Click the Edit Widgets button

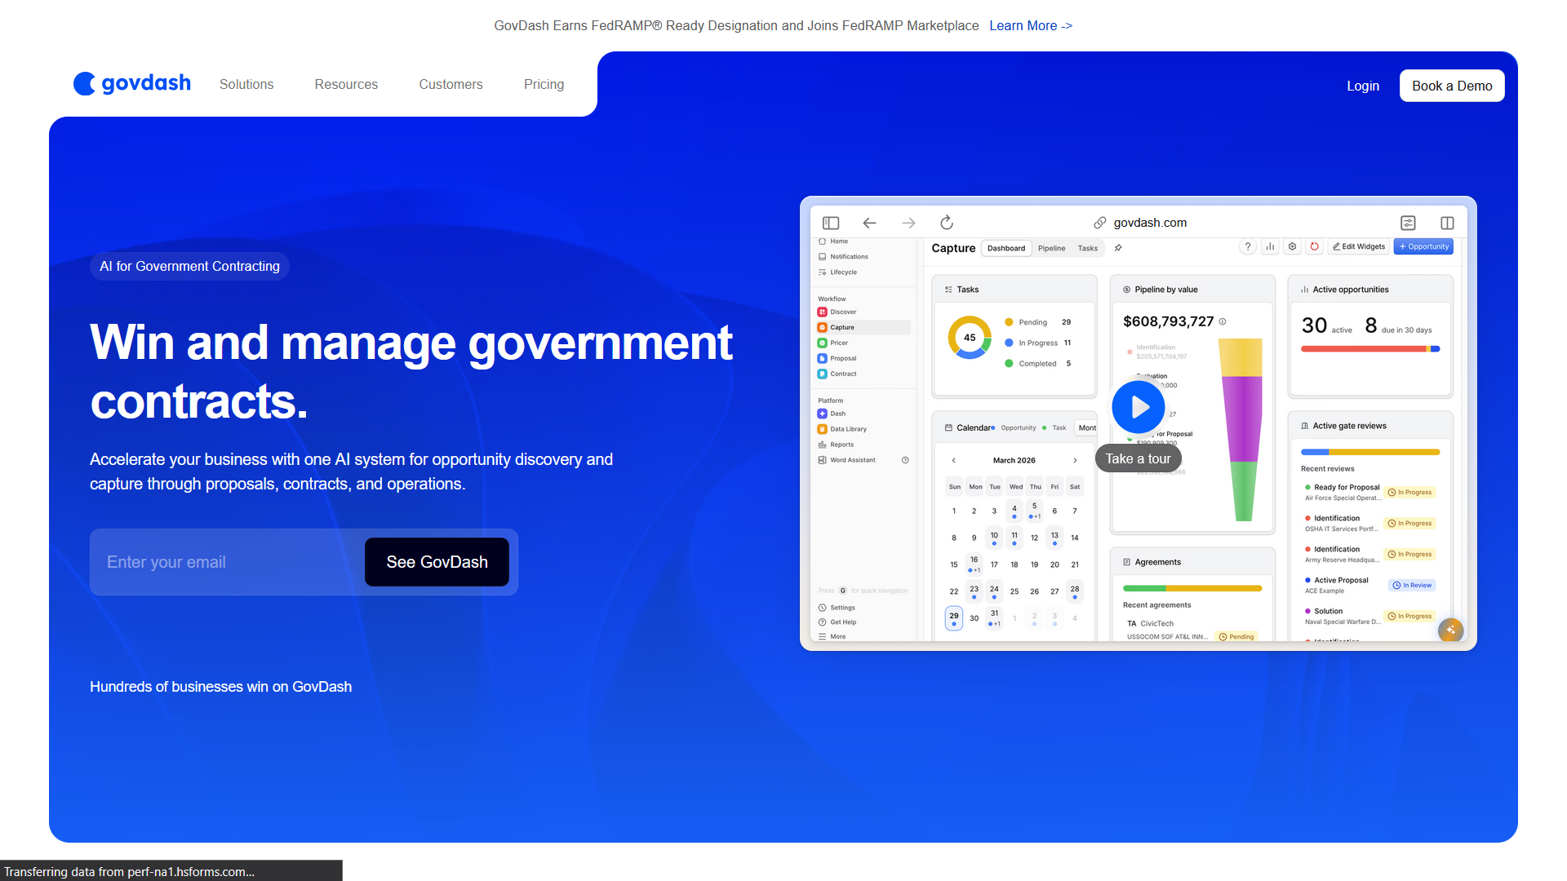click(1359, 246)
